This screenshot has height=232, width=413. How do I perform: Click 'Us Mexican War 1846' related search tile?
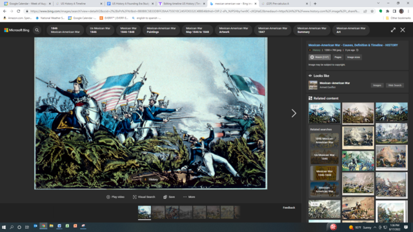point(325,157)
